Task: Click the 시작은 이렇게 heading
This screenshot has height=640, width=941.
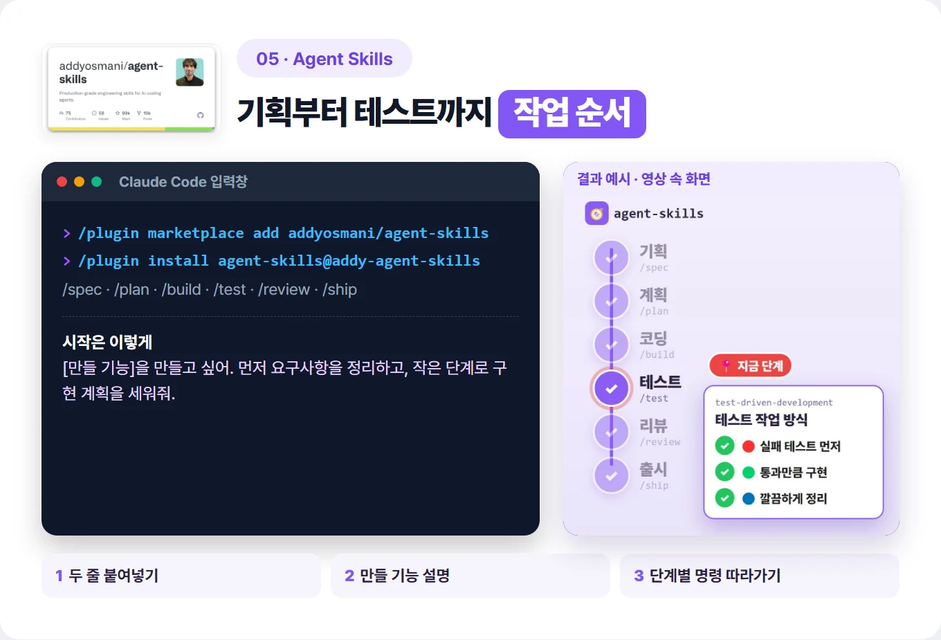Action: (x=107, y=342)
